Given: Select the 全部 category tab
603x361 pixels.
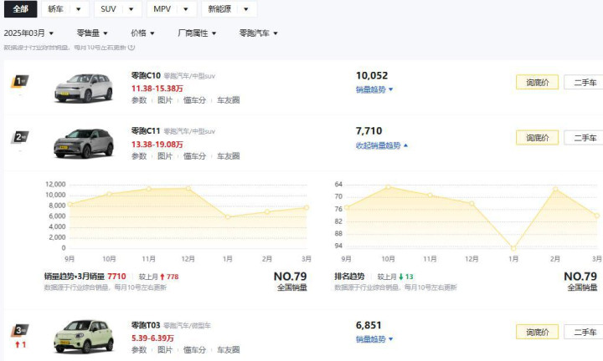Looking at the screenshot, I should pos(20,9).
